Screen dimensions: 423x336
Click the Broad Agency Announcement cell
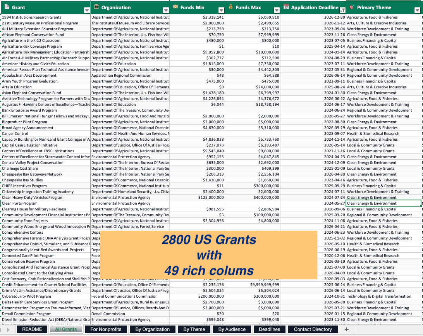click(x=46, y=128)
